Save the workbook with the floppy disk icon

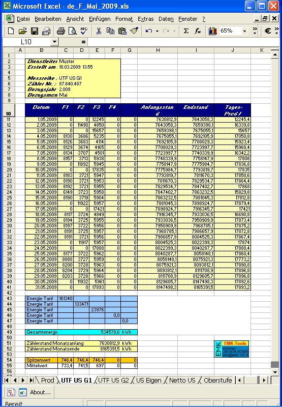[x=35, y=31]
